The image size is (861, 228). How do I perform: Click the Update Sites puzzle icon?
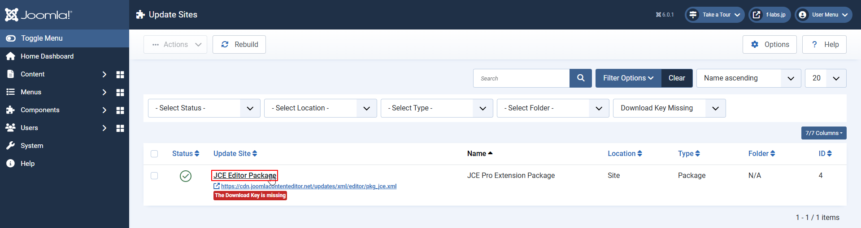[x=140, y=15]
